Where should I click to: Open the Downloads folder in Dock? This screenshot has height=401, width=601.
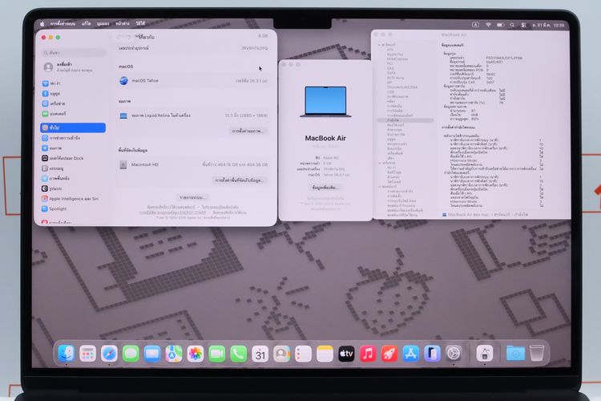point(515,354)
